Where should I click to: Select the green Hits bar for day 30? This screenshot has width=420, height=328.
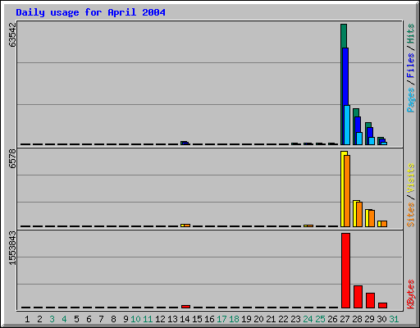(x=379, y=141)
